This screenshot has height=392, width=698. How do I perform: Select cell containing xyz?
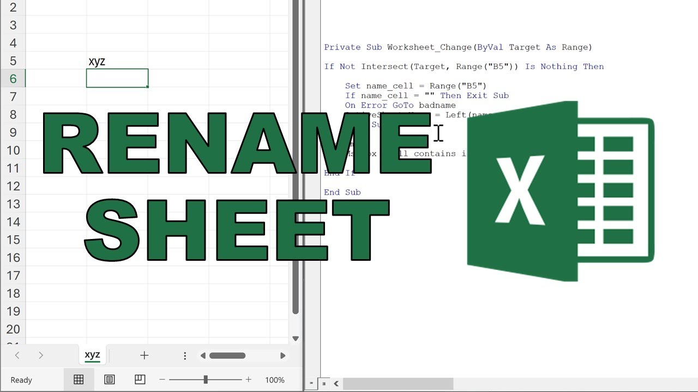click(x=117, y=61)
